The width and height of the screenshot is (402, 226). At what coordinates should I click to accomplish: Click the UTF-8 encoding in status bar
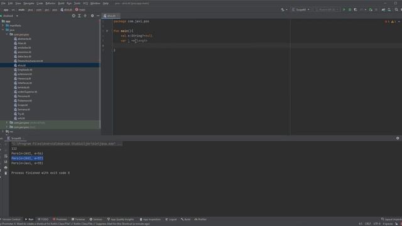coord(377,223)
